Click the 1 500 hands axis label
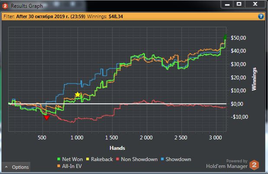The width and height of the screenshot is (268, 174). point(111,138)
